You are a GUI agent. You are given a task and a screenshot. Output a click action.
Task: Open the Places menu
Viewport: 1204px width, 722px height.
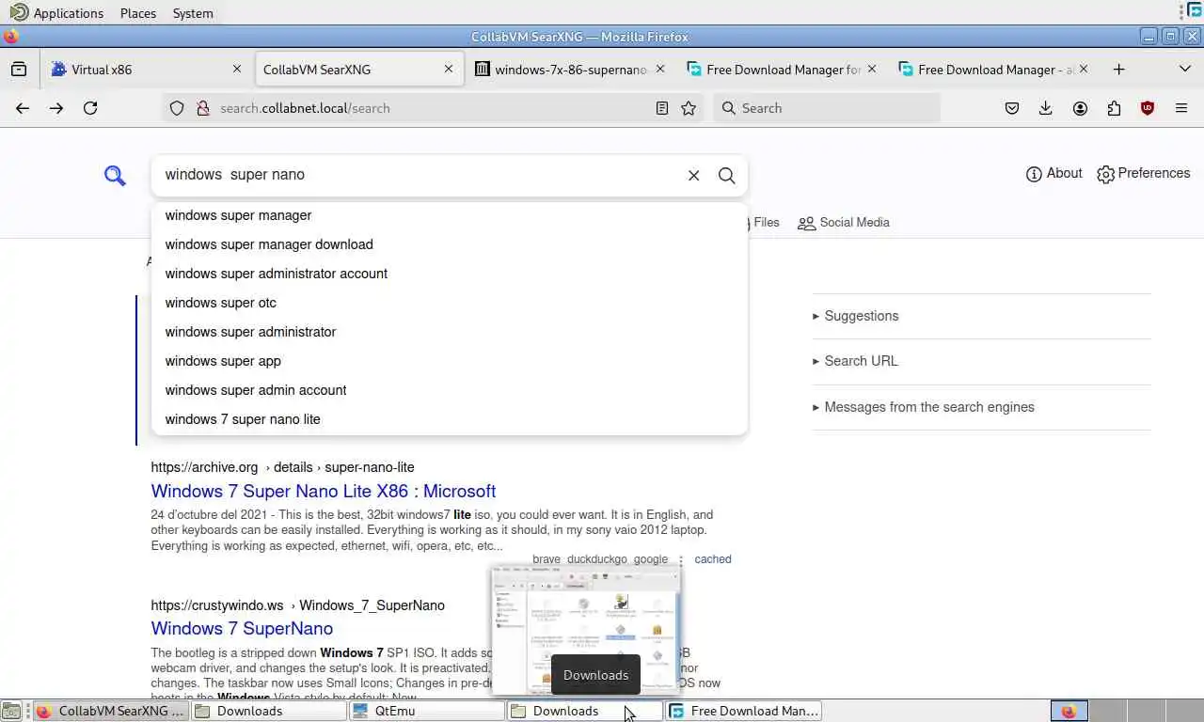[138, 13]
